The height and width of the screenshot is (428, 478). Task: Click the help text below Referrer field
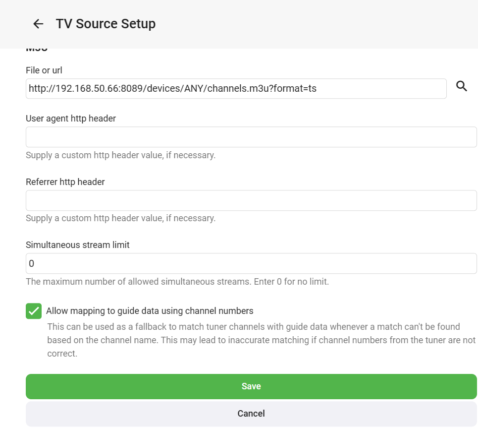click(120, 218)
